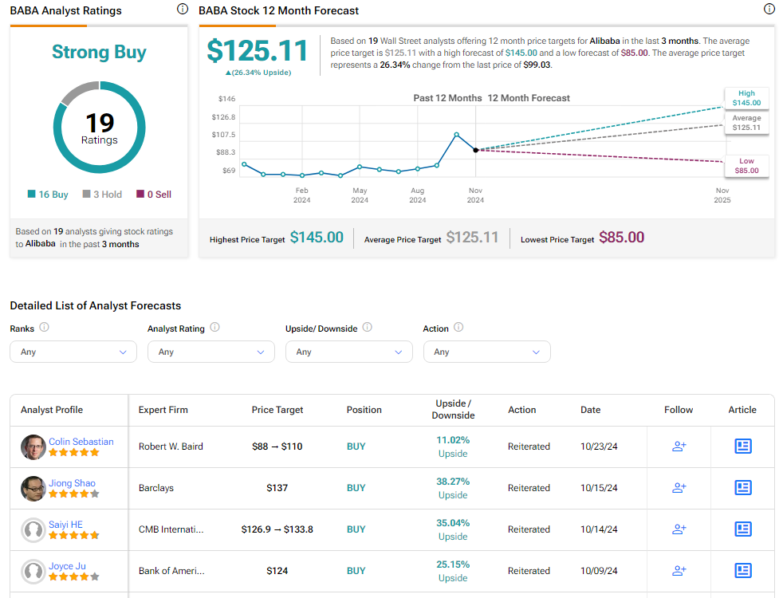The image size is (783, 598).
Task: Open the Action filter dropdown
Action: pos(486,352)
